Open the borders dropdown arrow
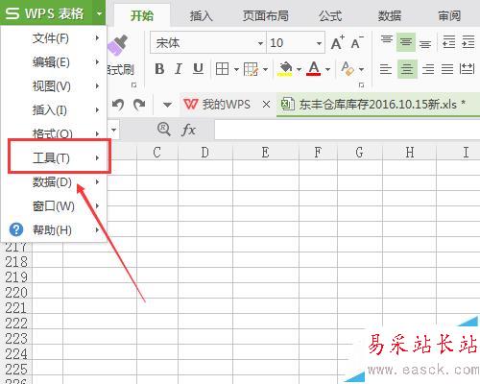Viewport: 480px width, 384px height. click(x=236, y=69)
